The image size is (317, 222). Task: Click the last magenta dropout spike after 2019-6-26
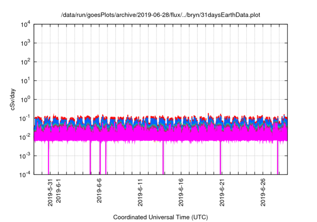coord(277,158)
